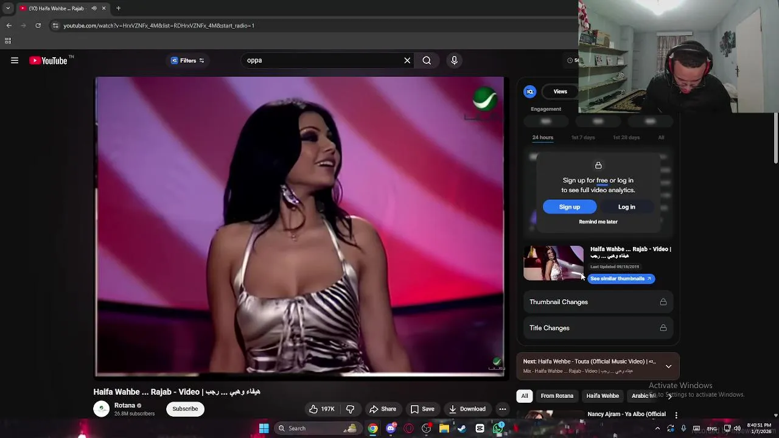Download the video
Image resolution: width=779 pixels, height=438 pixels.
[467, 409]
